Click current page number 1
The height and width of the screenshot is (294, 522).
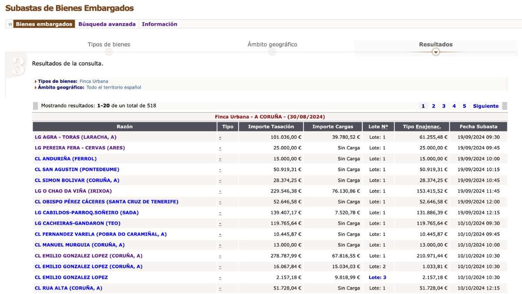(x=423, y=106)
